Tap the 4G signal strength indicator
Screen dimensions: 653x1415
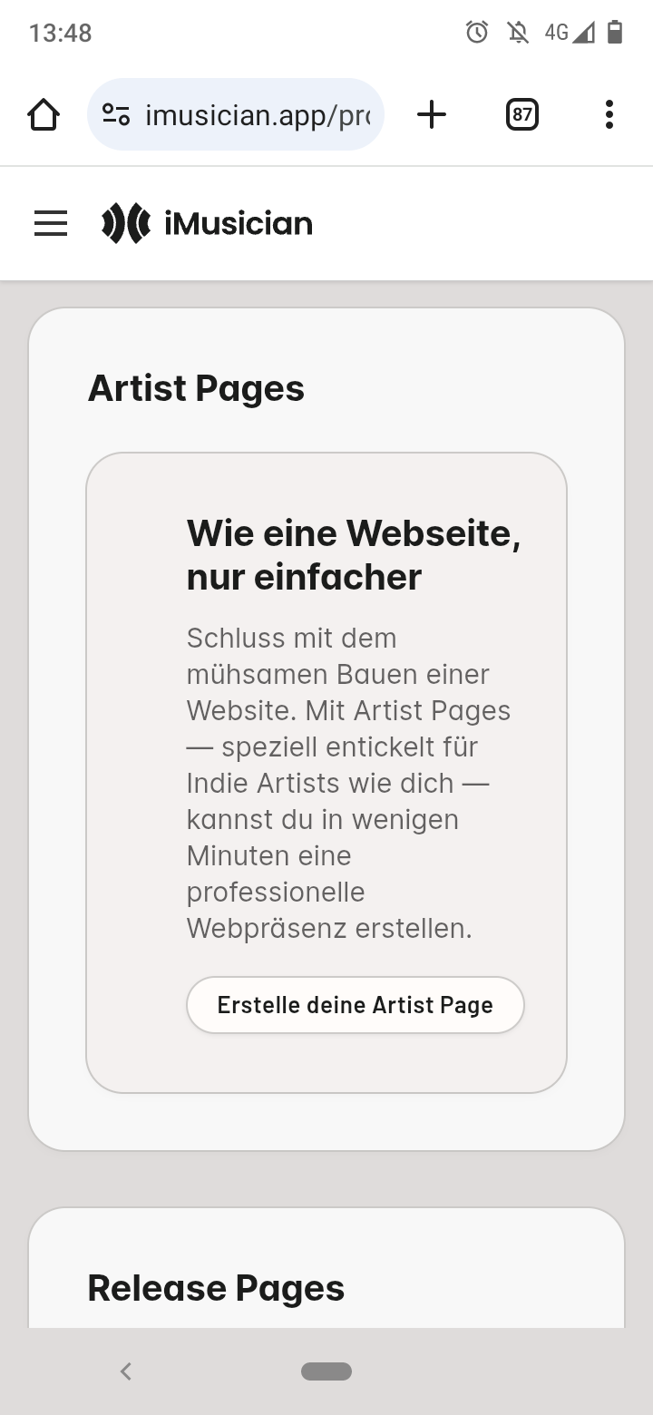(x=570, y=33)
